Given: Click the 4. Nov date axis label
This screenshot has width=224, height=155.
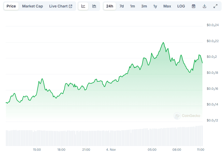Looking at the screenshot, I should 111,150.
